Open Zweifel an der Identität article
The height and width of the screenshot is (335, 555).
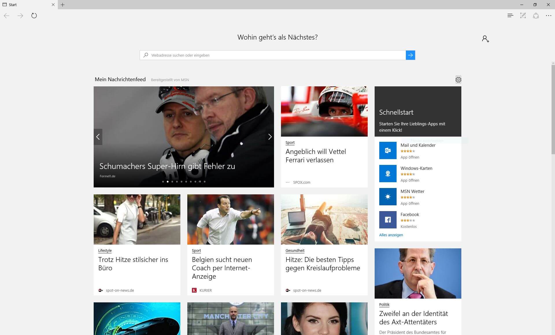point(413,318)
